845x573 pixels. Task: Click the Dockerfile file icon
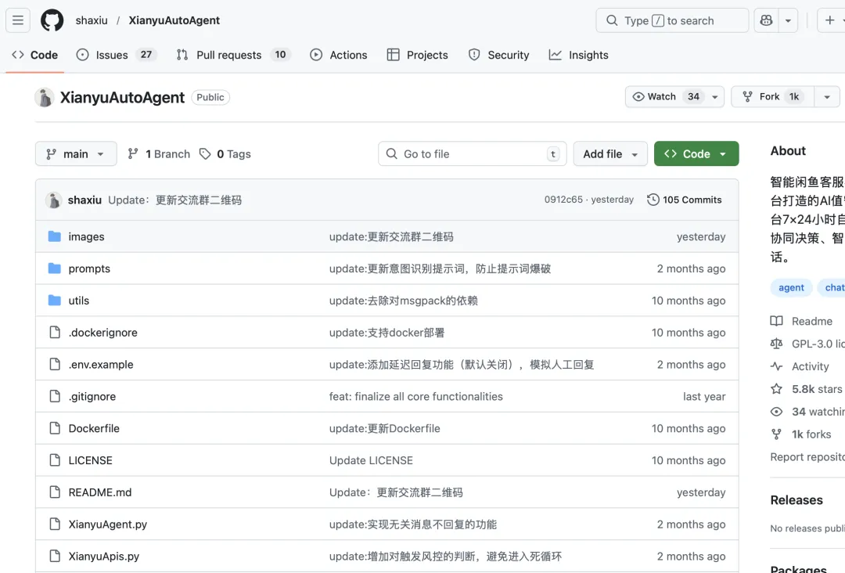[55, 428]
